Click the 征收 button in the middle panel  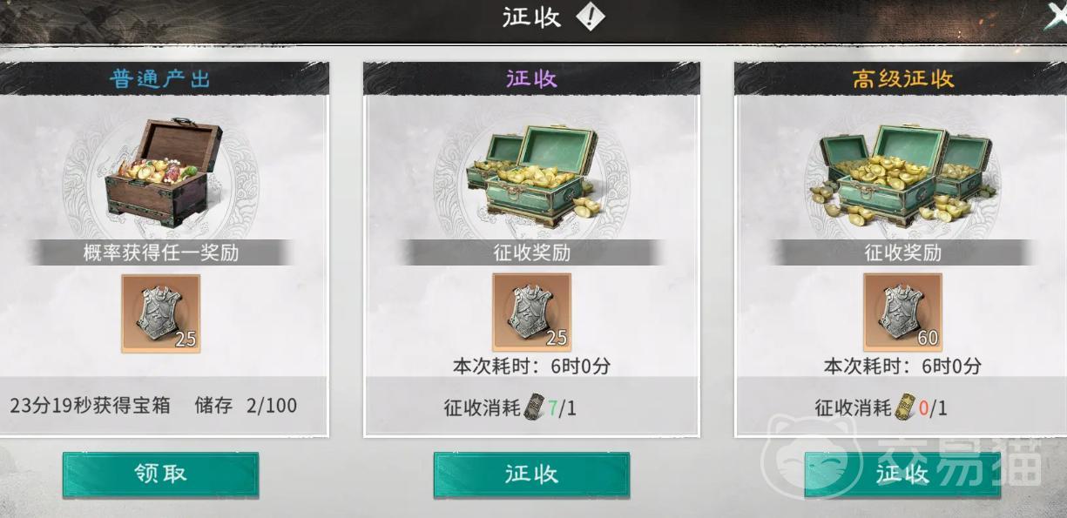click(532, 474)
